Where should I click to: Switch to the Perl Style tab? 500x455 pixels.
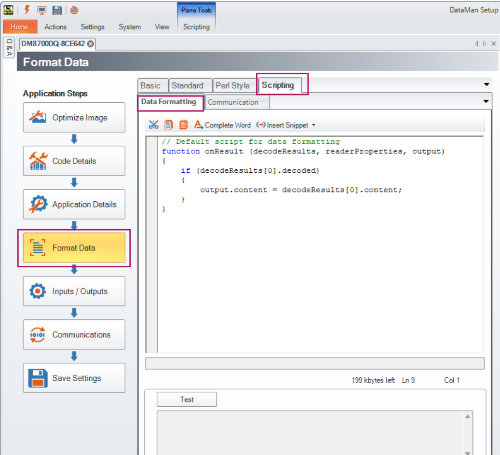(232, 85)
